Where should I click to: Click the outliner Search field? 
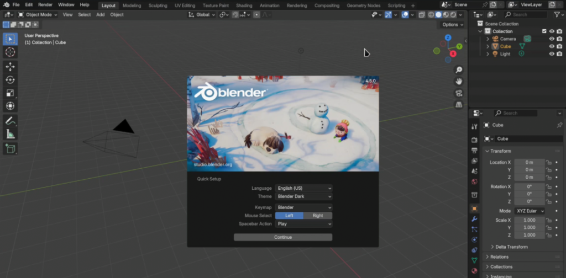(526, 15)
